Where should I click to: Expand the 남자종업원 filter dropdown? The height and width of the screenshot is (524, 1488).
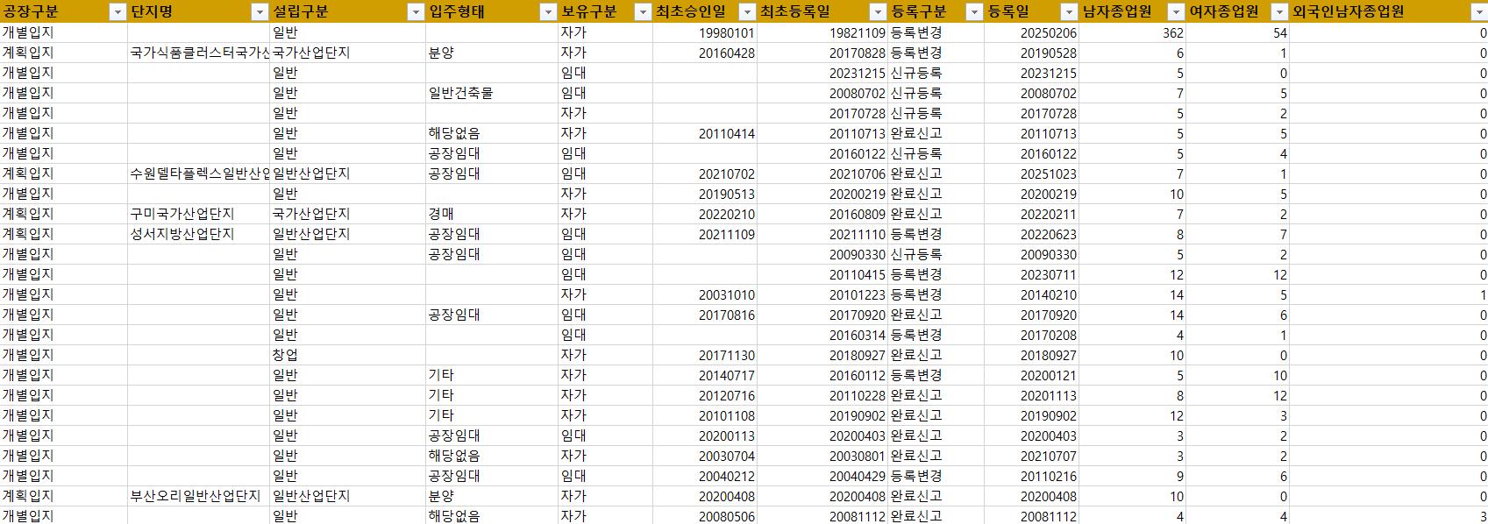(1176, 11)
